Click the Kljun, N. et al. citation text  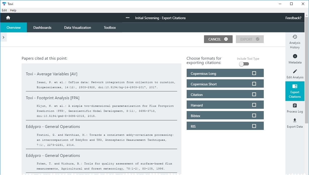105,111
